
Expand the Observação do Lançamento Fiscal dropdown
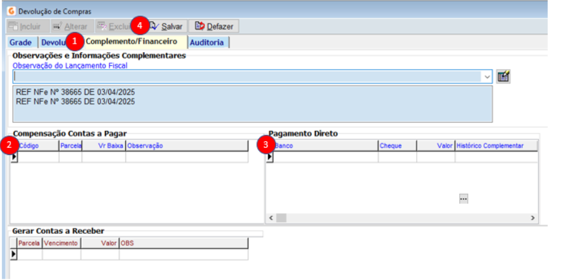[x=487, y=76]
